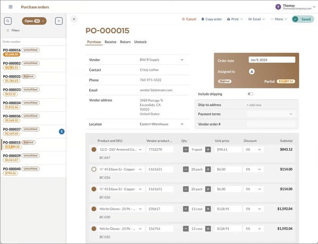Click the Order date field Jan 9, 2024

click(272, 60)
